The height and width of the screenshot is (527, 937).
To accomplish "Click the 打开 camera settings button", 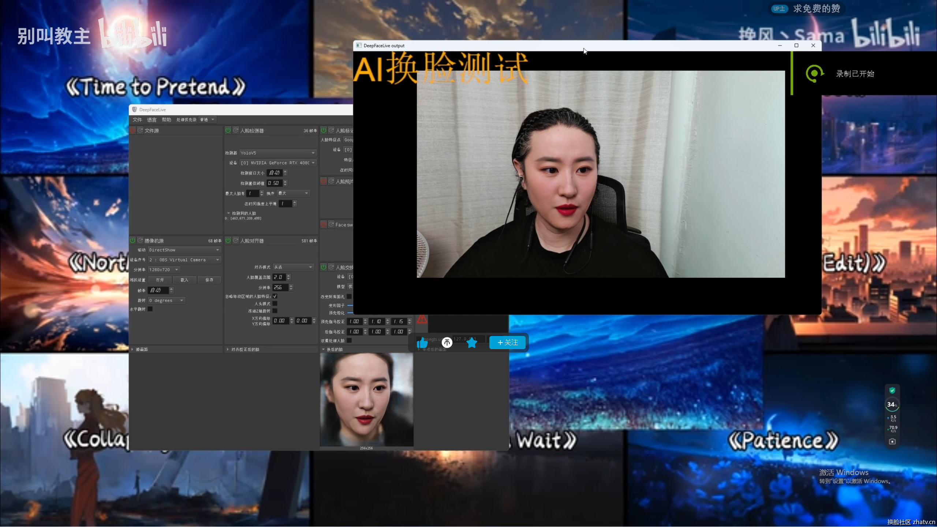I will [160, 280].
